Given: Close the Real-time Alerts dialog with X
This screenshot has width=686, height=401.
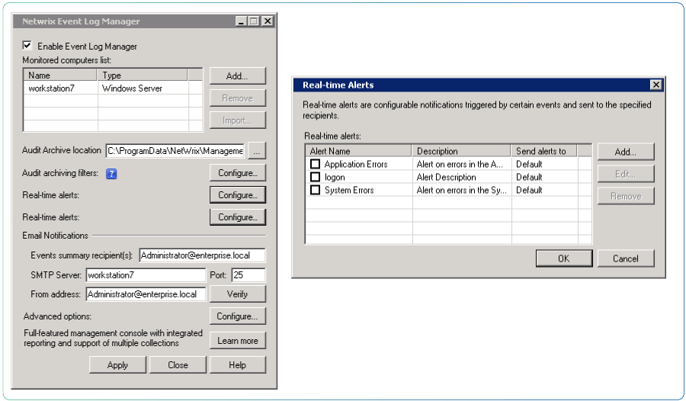Looking at the screenshot, I should [x=655, y=85].
